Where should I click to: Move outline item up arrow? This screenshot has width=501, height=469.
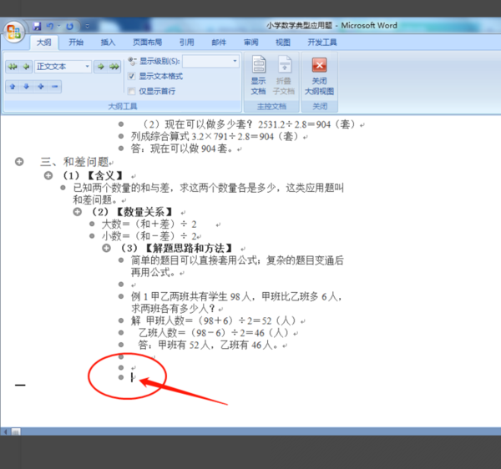tap(13, 86)
